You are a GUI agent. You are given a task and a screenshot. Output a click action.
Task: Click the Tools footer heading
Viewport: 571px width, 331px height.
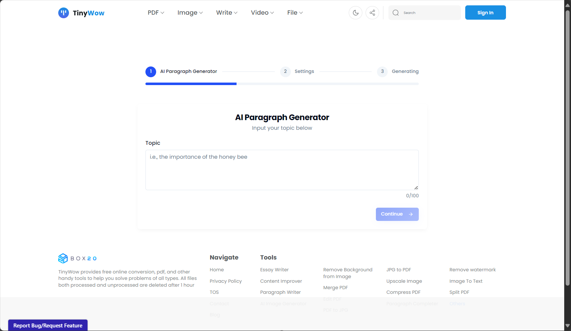(x=268, y=257)
